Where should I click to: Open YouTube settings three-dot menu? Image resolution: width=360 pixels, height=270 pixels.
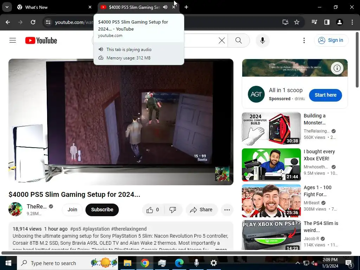[x=304, y=40]
